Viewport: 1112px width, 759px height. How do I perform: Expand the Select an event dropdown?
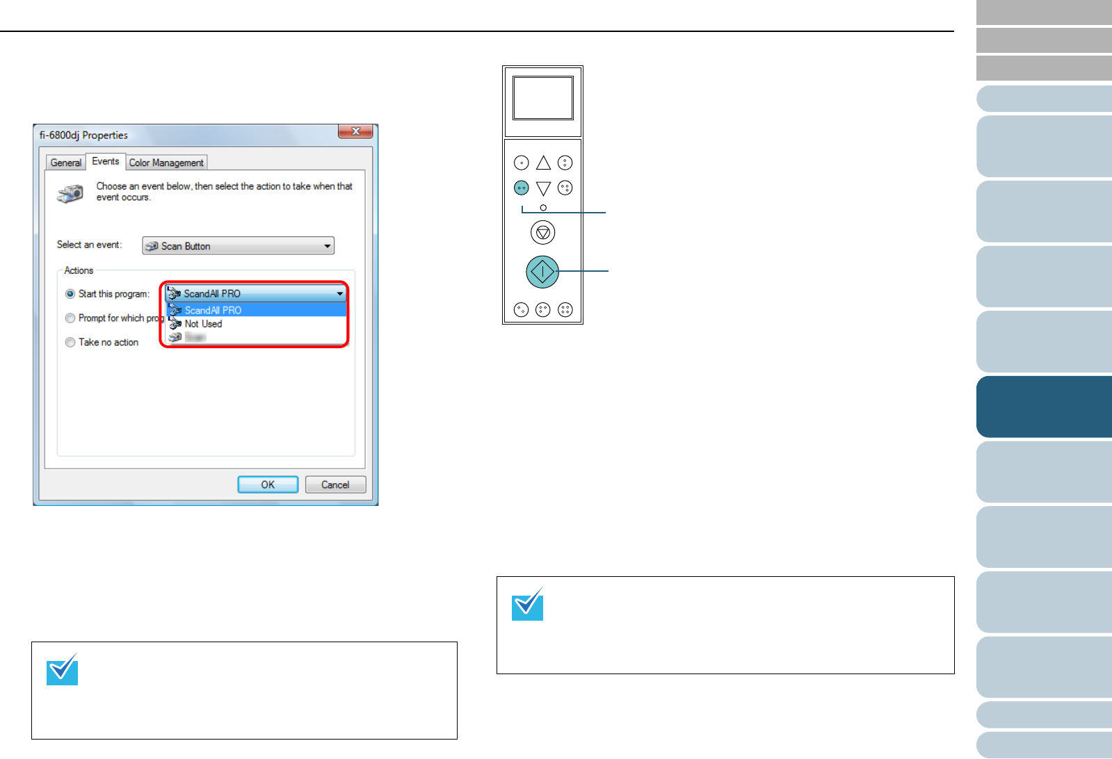(238, 246)
